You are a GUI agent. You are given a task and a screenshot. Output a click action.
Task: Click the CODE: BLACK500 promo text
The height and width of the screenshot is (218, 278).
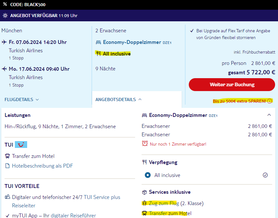click(x=28, y=5)
